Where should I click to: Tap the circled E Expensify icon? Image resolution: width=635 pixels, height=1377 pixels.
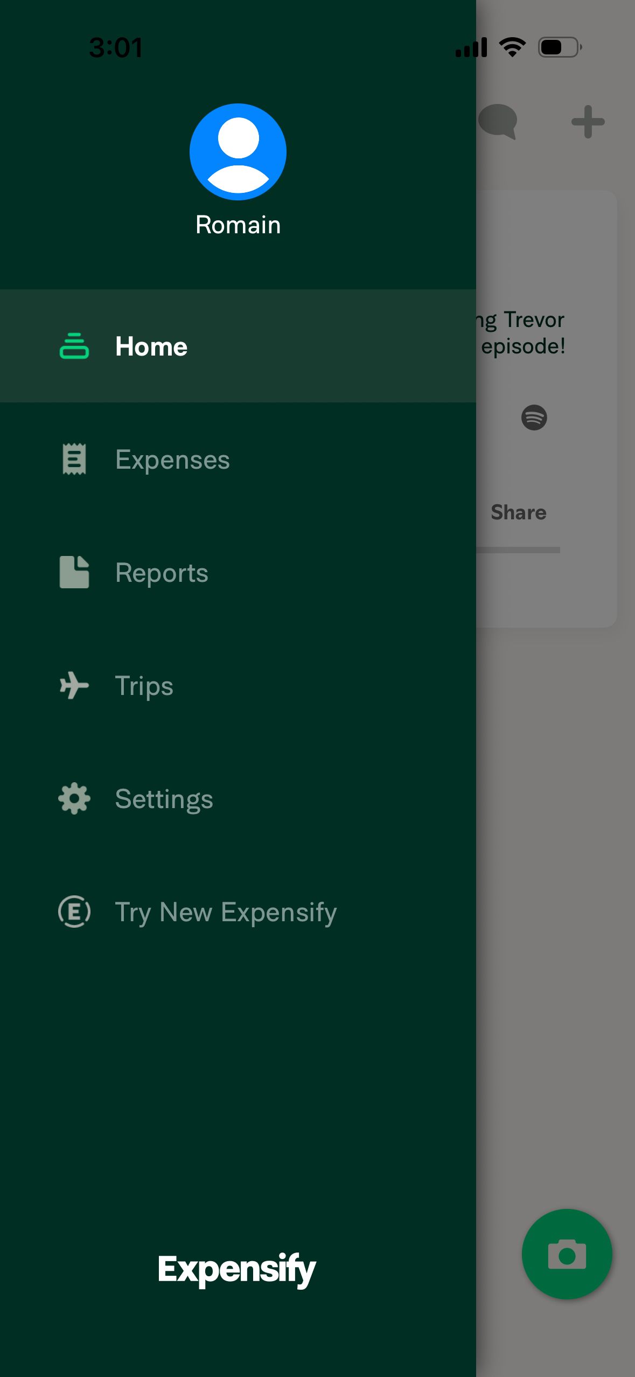coord(74,912)
